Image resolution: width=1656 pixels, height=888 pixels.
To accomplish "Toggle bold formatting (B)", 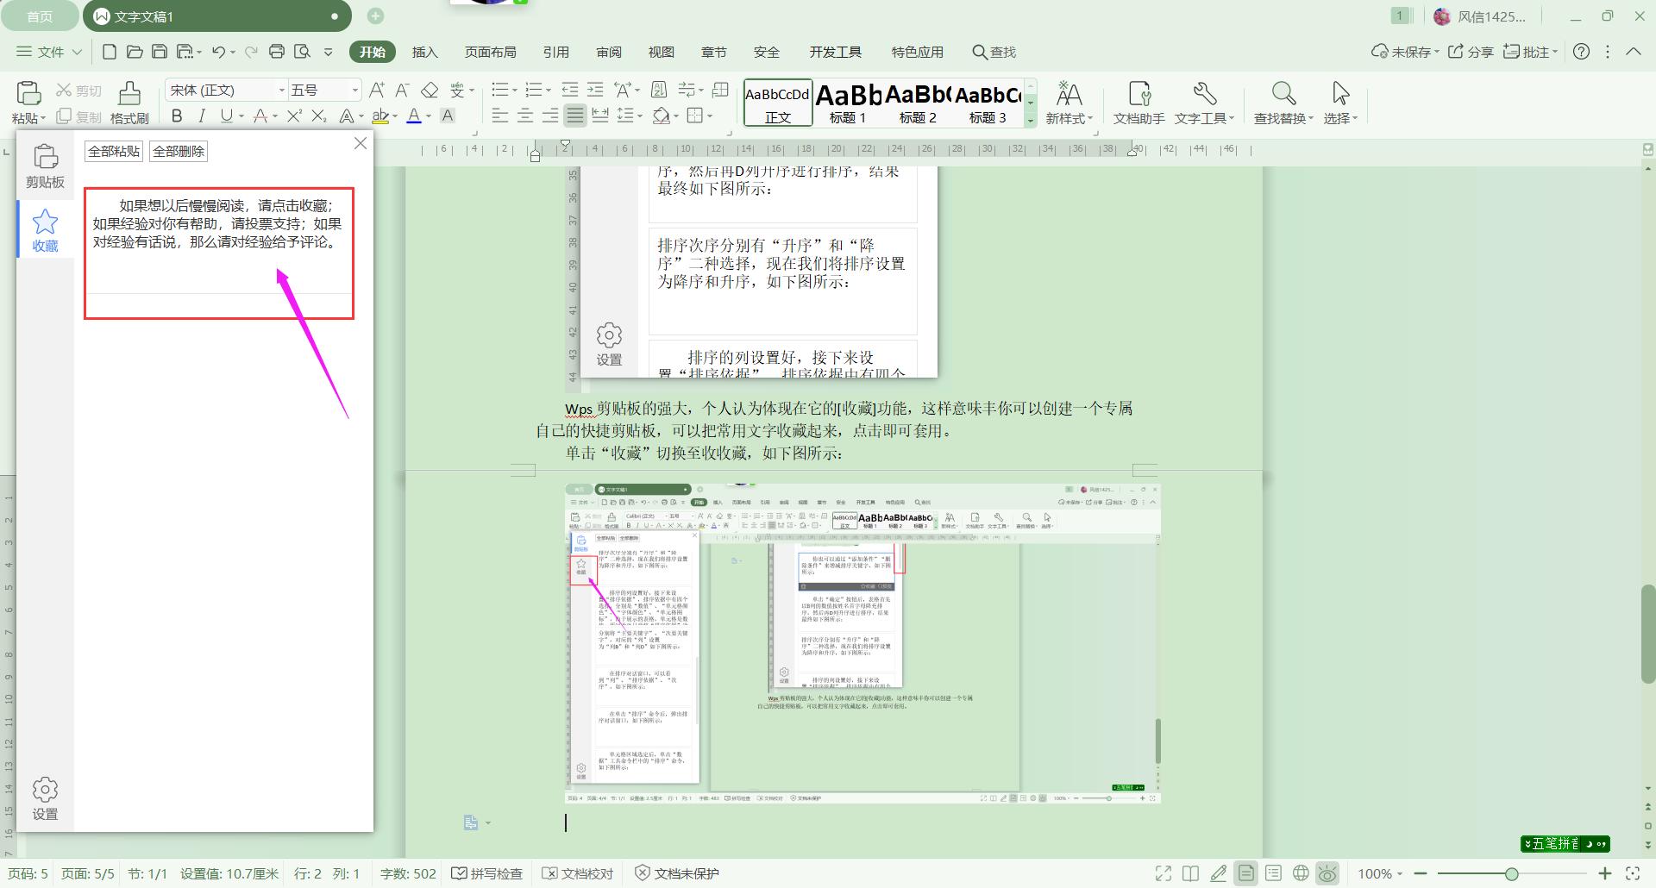I will coord(177,116).
